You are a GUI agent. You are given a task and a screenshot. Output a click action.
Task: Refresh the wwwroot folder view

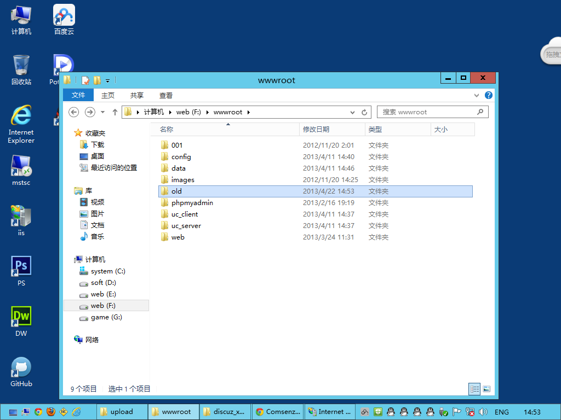click(x=364, y=112)
